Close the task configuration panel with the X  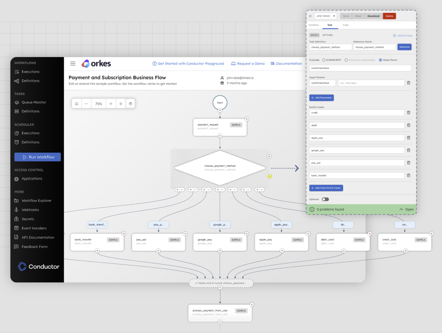(x=310, y=16)
